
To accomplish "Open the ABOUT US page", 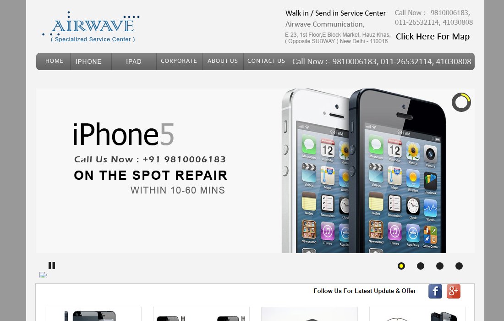I will click(222, 61).
